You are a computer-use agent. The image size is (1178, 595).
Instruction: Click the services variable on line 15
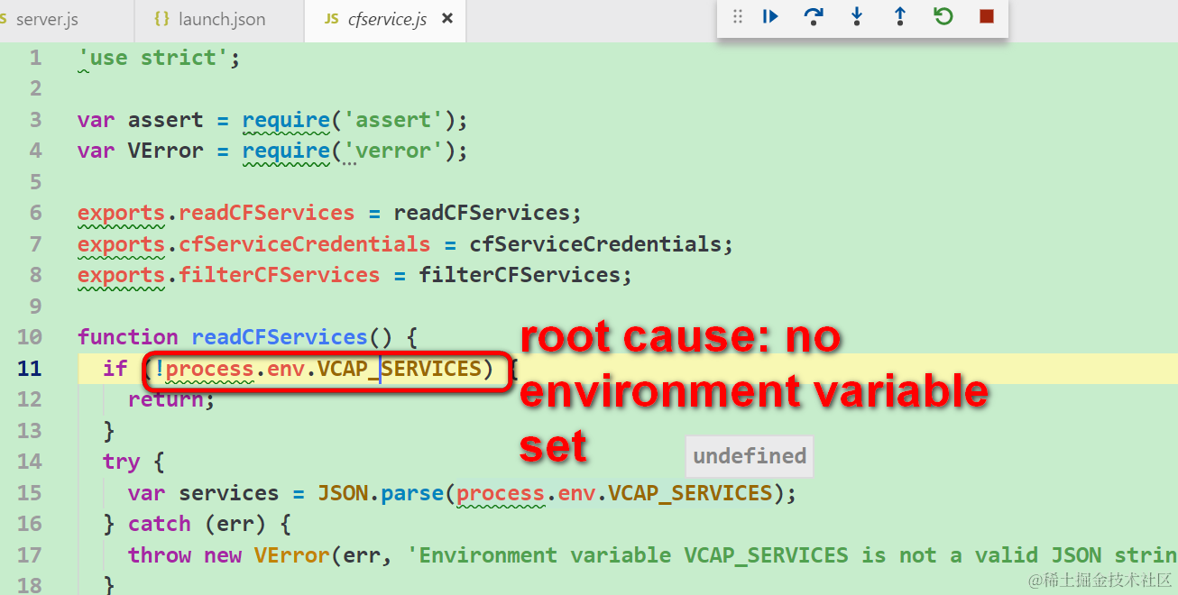(228, 493)
